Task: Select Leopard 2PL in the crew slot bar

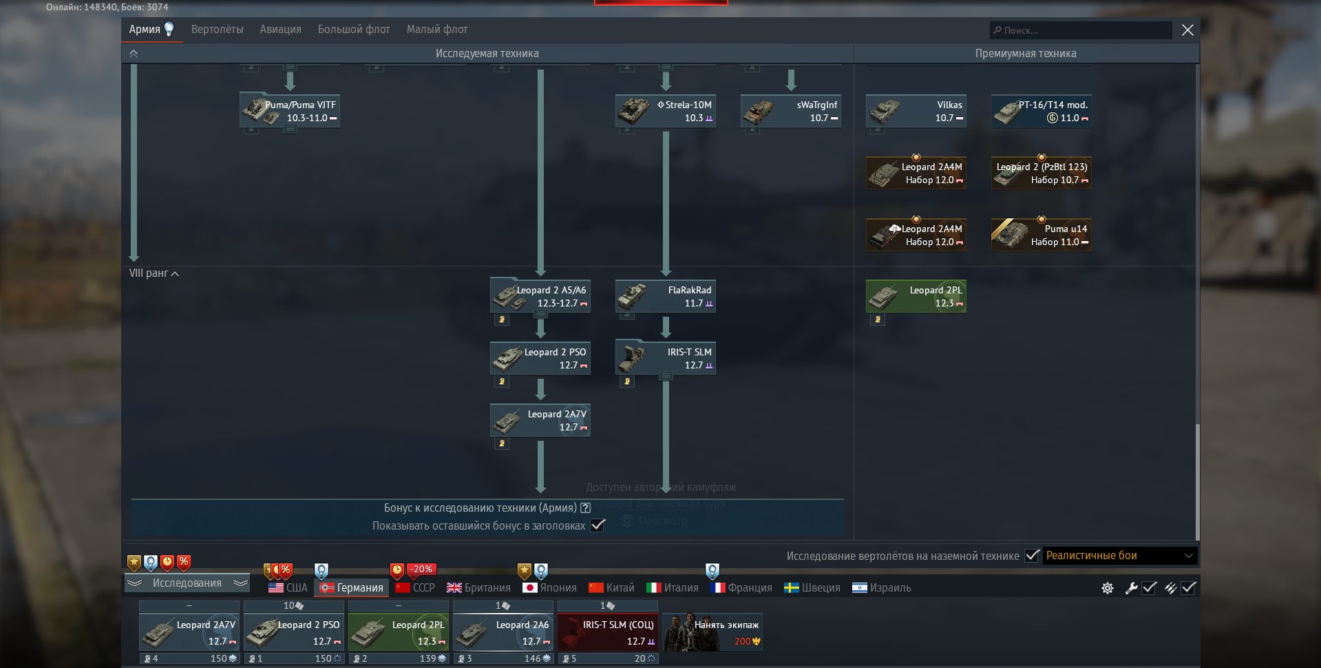Action: click(x=399, y=632)
